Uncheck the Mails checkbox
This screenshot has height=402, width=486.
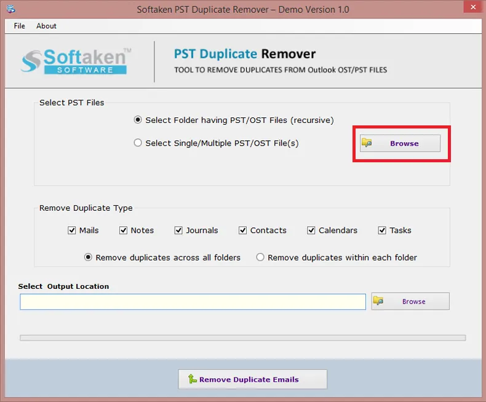coord(71,231)
